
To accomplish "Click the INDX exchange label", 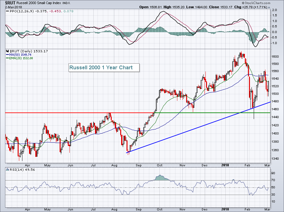I will 66,3.
